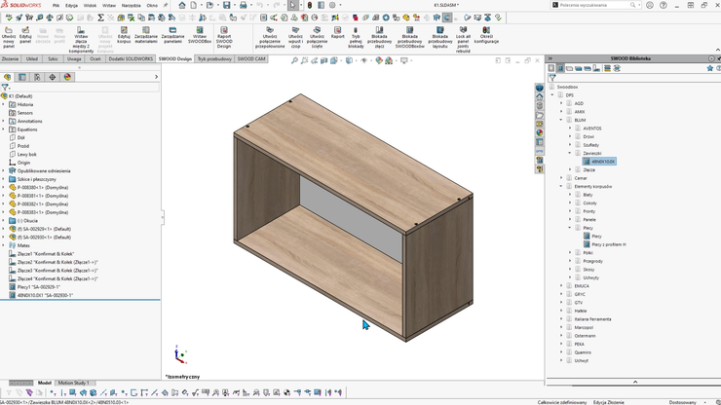
Task: Open the SOLIDWORKS home icon
Action: [182, 6]
